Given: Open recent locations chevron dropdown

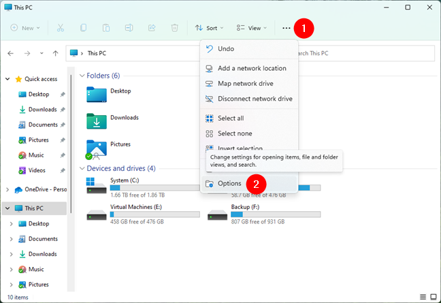Looking at the screenshot, I should (x=42, y=53).
